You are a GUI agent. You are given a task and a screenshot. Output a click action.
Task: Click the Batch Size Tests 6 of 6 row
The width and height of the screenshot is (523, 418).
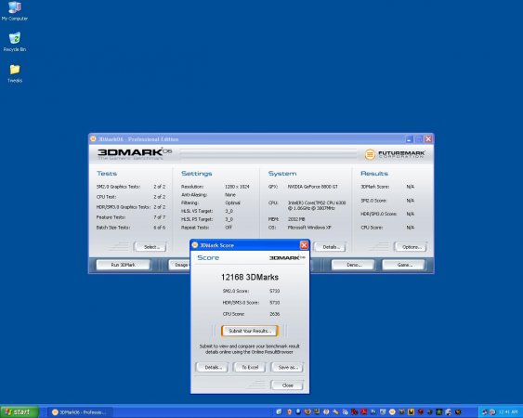[131, 228]
